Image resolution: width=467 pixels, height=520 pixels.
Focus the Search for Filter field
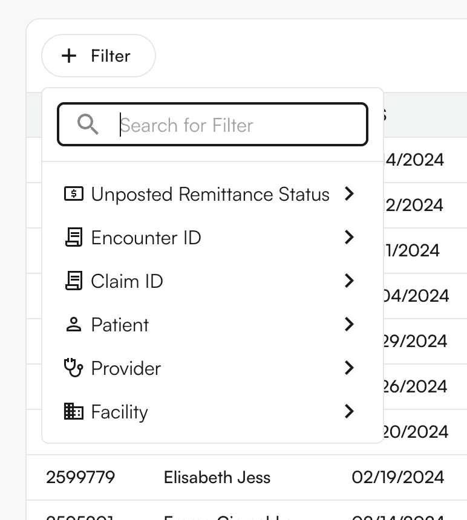pos(236,125)
